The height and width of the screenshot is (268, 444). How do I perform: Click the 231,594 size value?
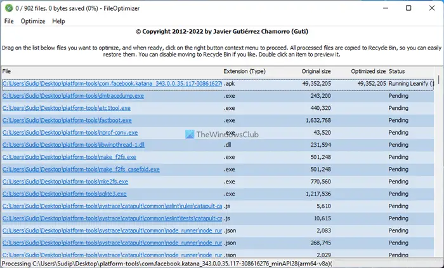coord(320,145)
